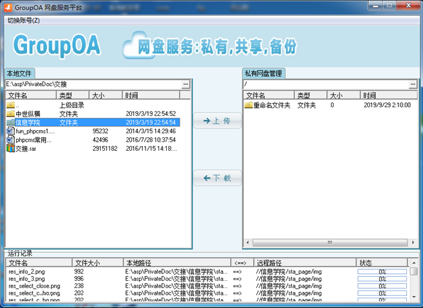This screenshot has height=308, width=423.
Task: Select the 重命名文件夹 remote folder icon
Action: (x=248, y=105)
